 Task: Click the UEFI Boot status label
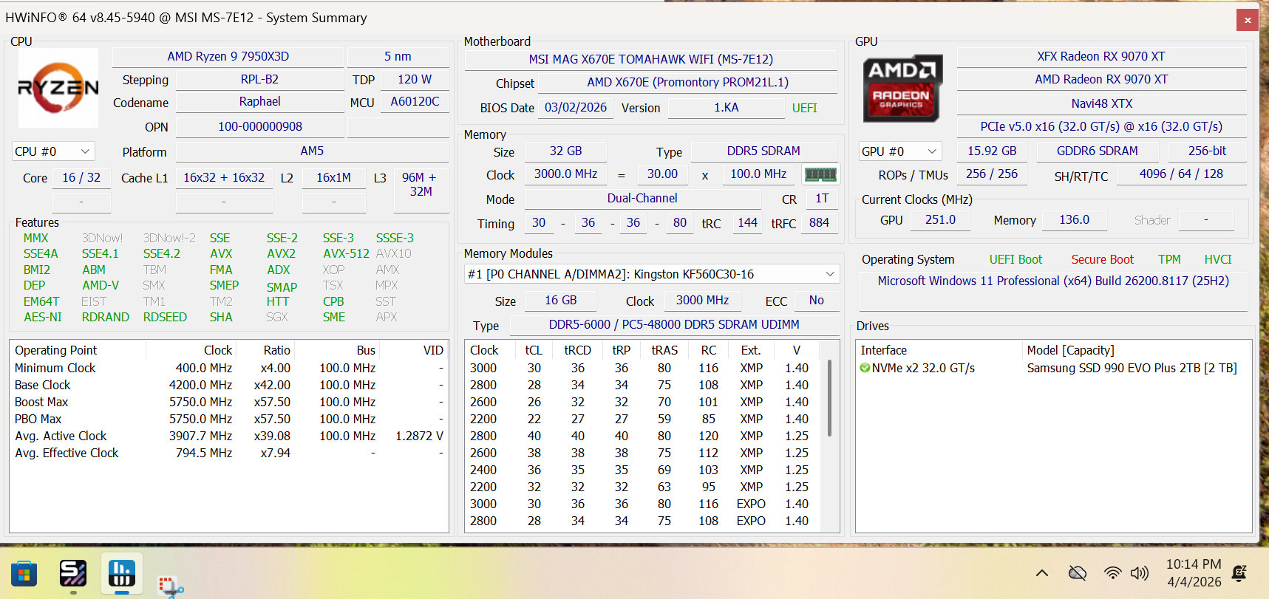[x=1015, y=260]
